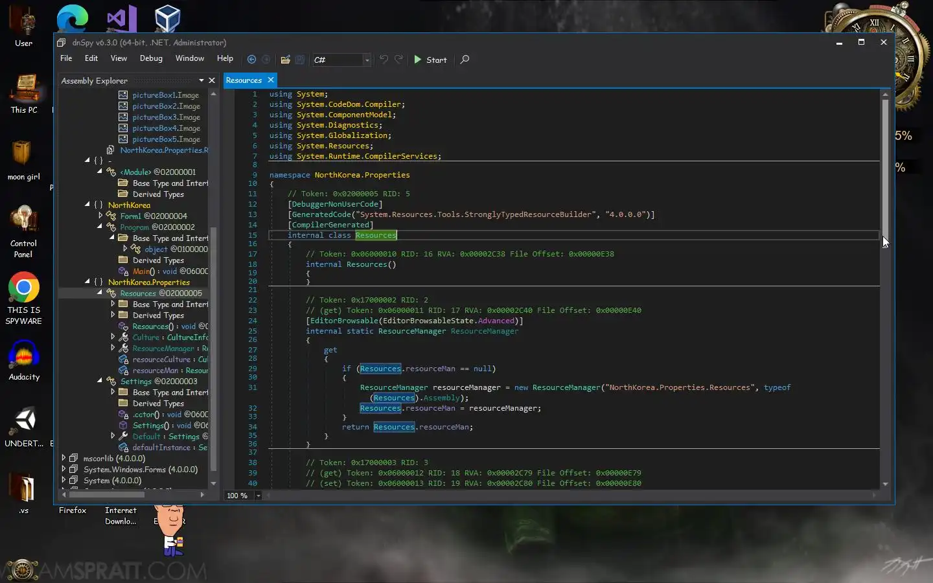Click the System.Windows.Forms assembly icon
The image size is (933, 583).
(74, 470)
